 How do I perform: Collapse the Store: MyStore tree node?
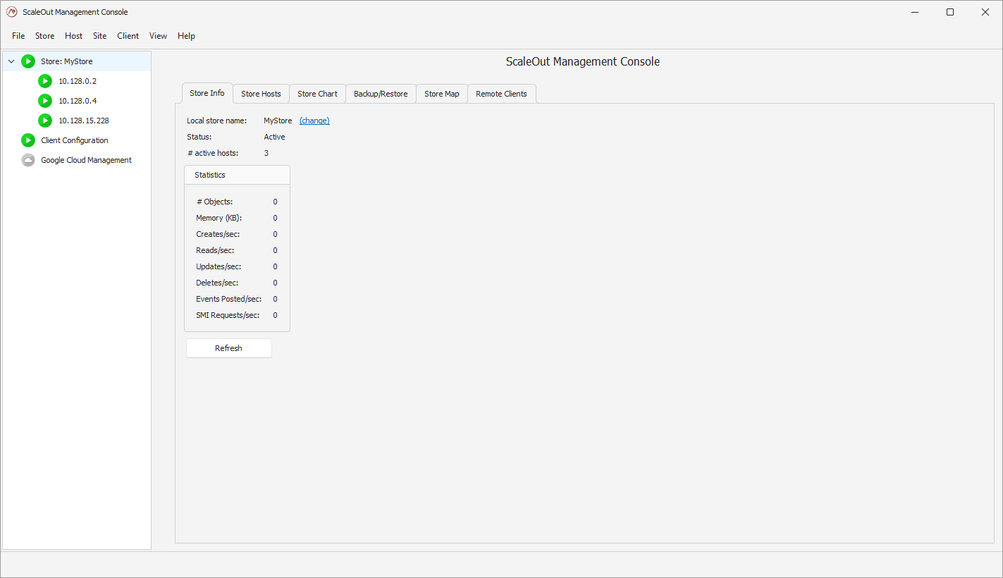pos(11,61)
